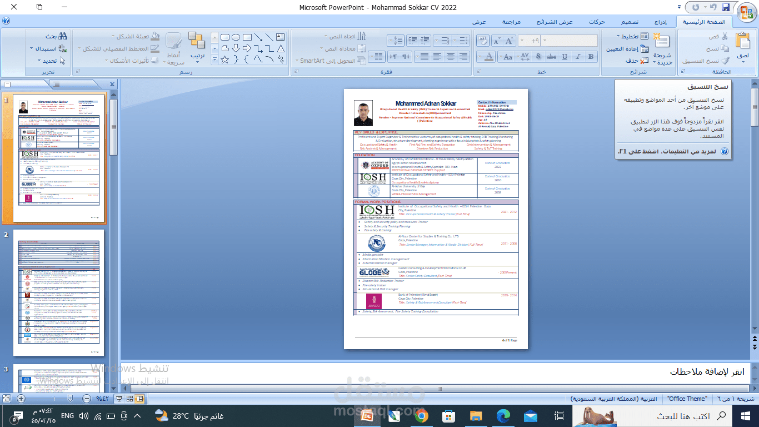Image resolution: width=759 pixels, height=427 pixels.
Task: Select the right arrow shape
Action: (246, 48)
